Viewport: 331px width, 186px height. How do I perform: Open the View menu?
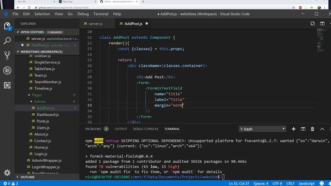[x=58, y=14]
